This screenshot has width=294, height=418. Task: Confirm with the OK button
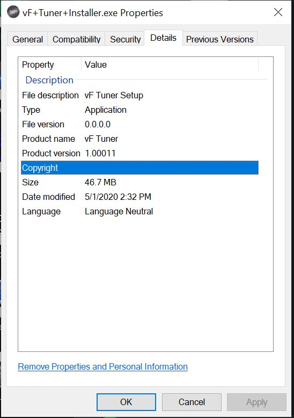pyautogui.click(x=126, y=402)
